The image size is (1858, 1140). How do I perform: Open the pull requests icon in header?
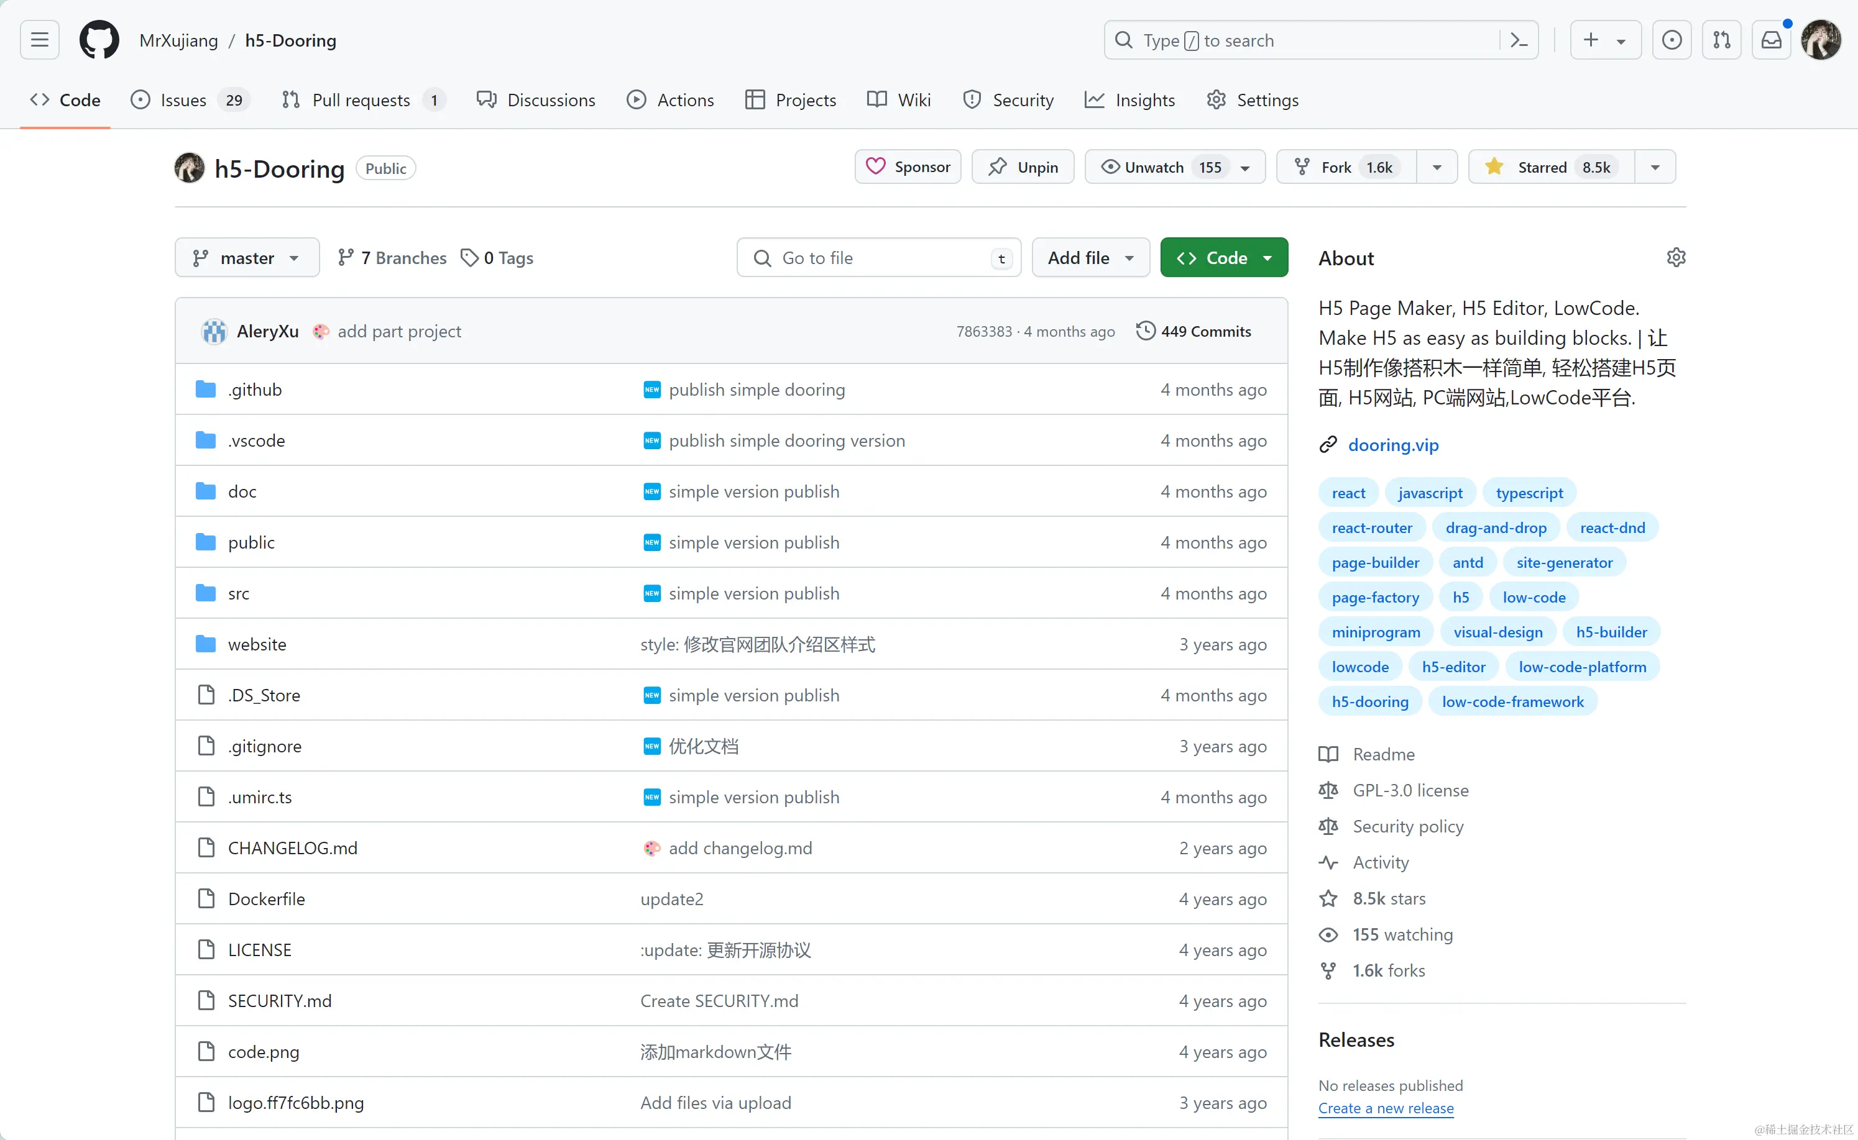[1721, 40]
